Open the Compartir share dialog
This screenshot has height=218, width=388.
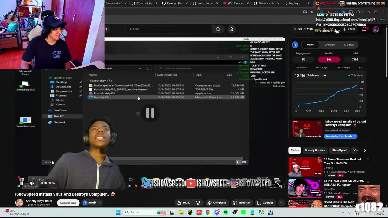tap(217, 203)
